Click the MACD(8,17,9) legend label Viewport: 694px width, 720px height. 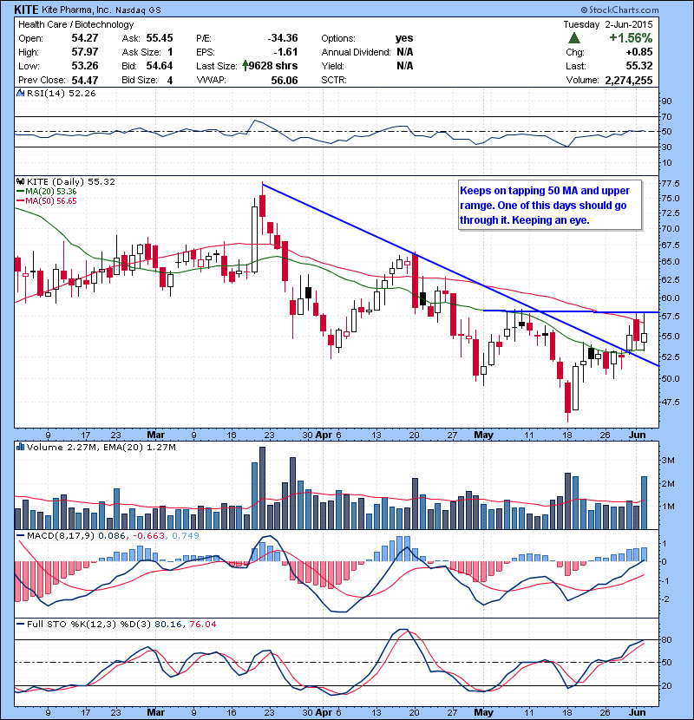pyautogui.click(x=61, y=535)
